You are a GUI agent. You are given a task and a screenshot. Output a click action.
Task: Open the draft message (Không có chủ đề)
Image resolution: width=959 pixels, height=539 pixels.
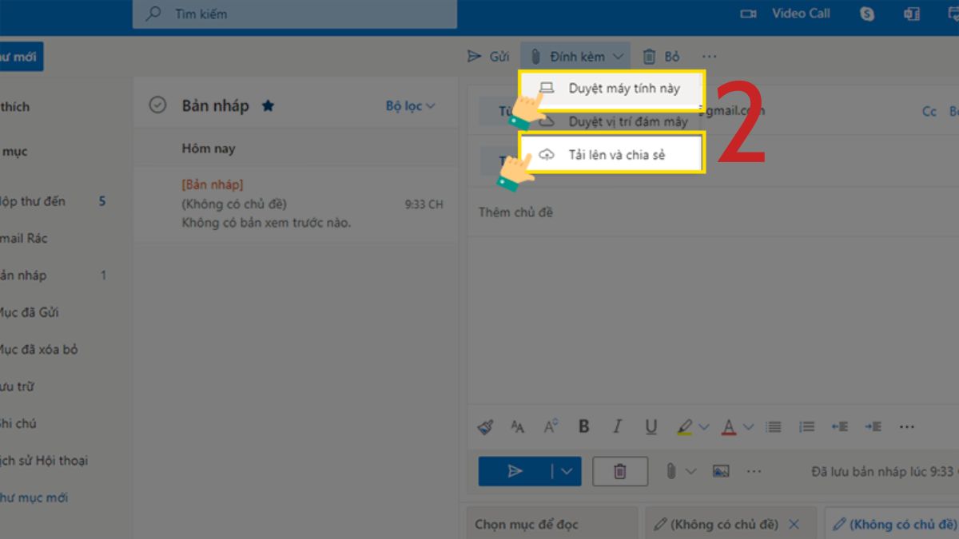[296, 204]
